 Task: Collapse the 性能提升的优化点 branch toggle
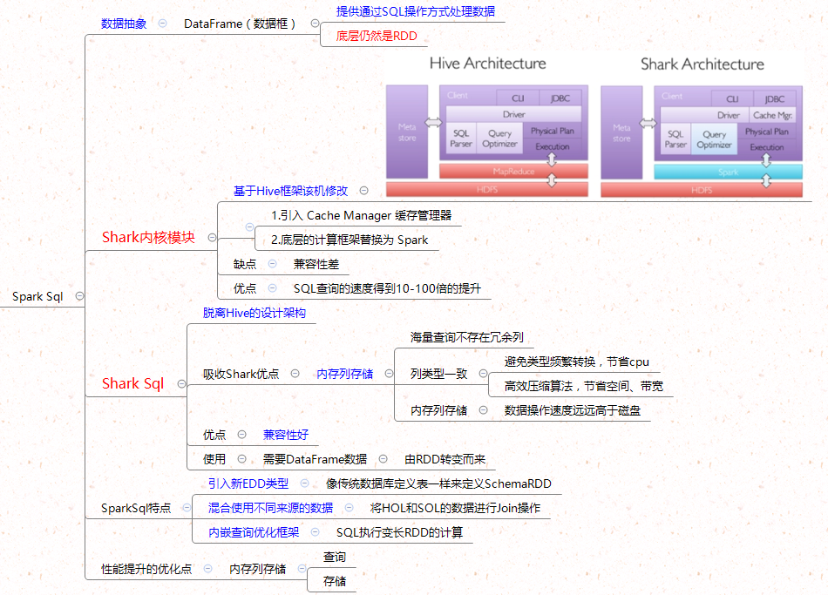208,569
